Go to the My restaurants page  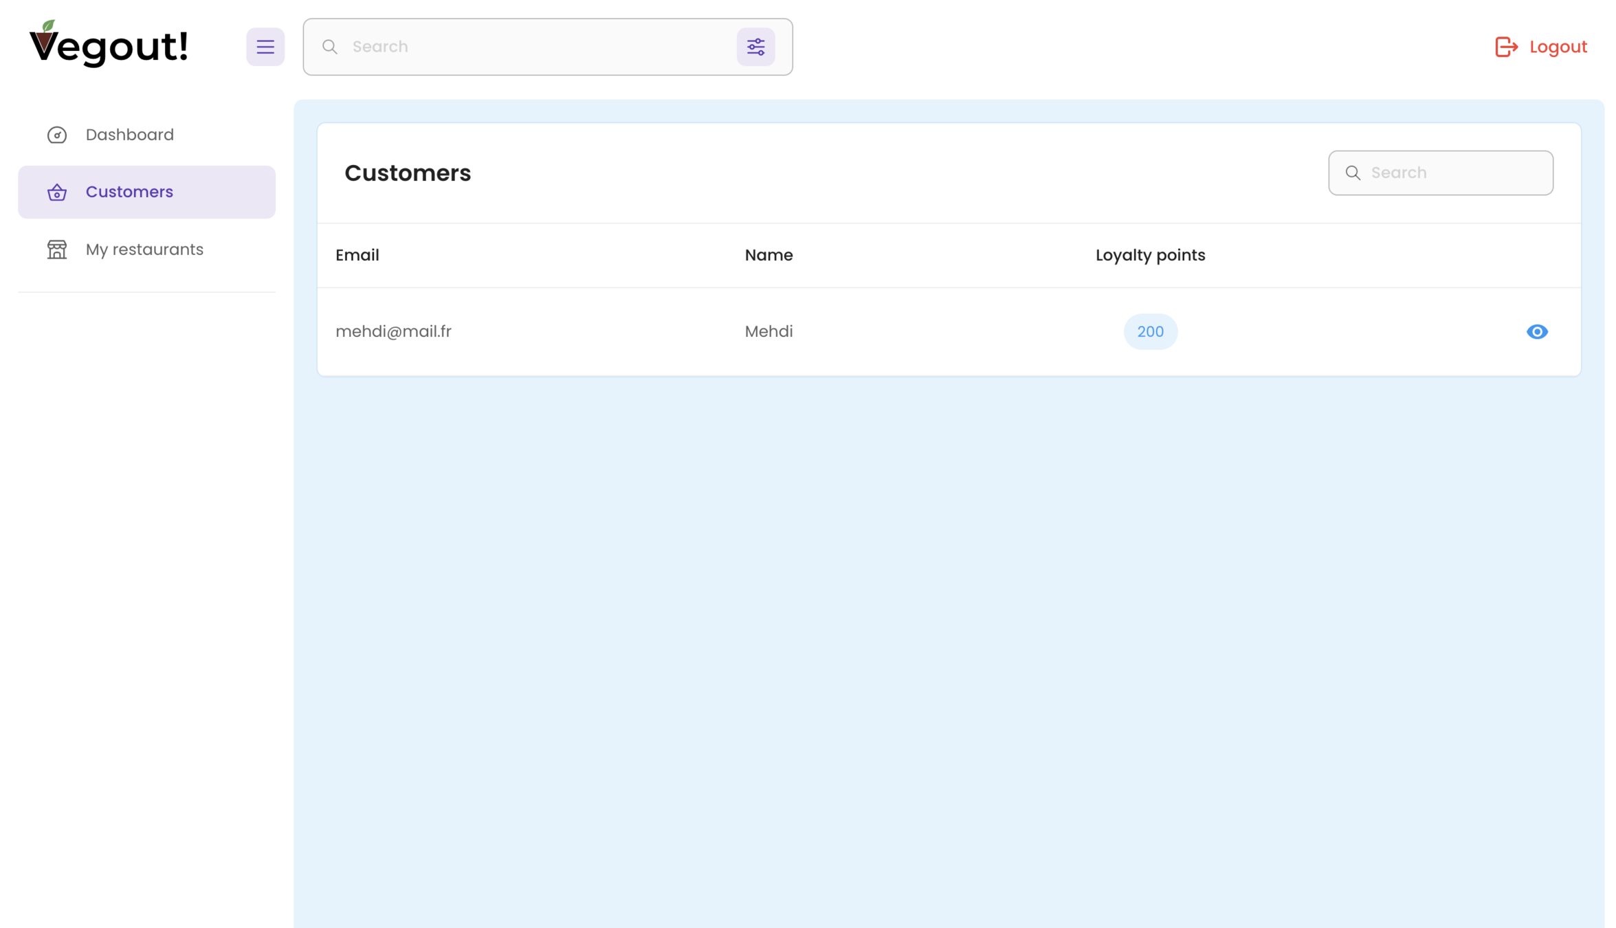coord(144,250)
